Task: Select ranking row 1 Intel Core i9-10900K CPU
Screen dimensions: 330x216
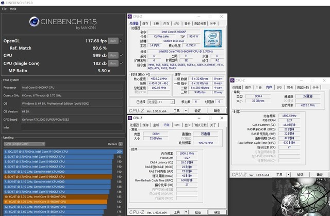Action: point(63,152)
